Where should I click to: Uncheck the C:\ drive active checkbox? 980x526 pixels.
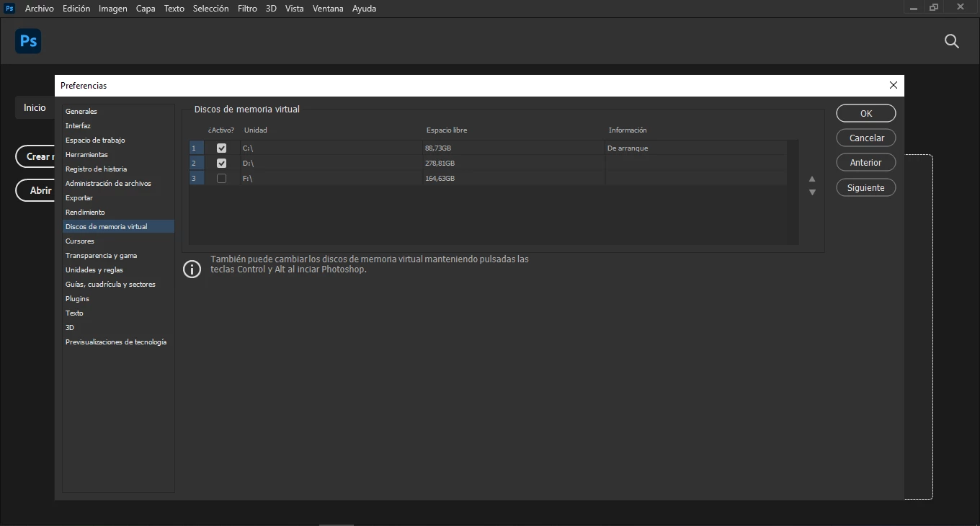(221, 148)
